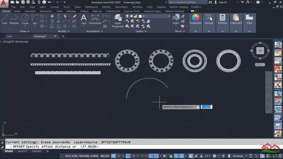Select the Arc tool
Screen dimensions: 283x159
click(x=35, y=19)
